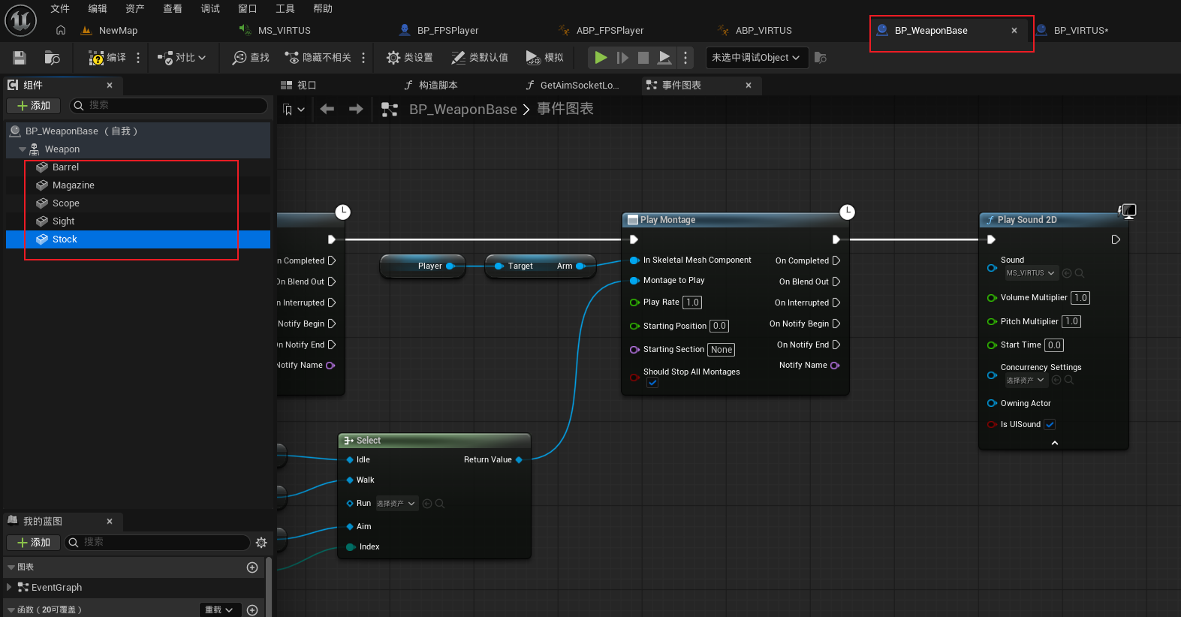Click the Montage to Play input pin
Screen dimensions: 1181x617
[634, 281]
